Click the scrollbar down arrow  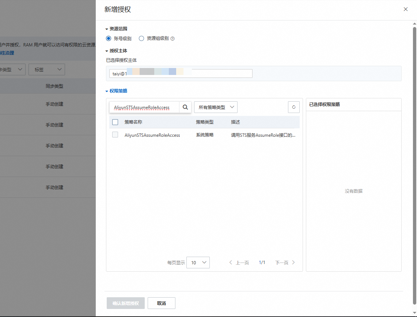(414, 313)
